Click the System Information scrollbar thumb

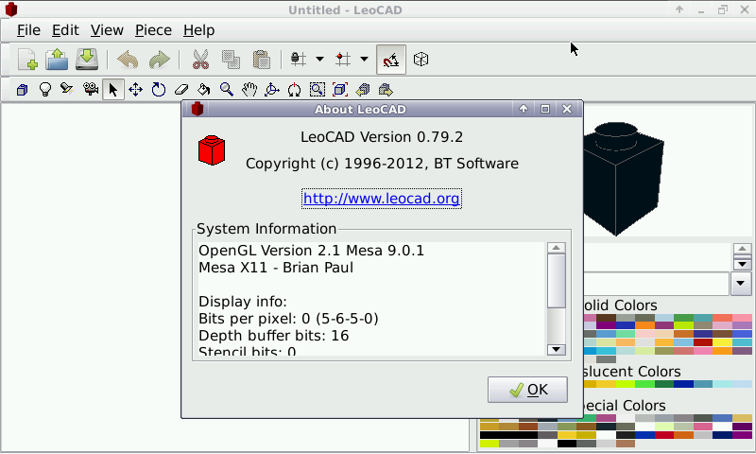click(x=557, y=281)
